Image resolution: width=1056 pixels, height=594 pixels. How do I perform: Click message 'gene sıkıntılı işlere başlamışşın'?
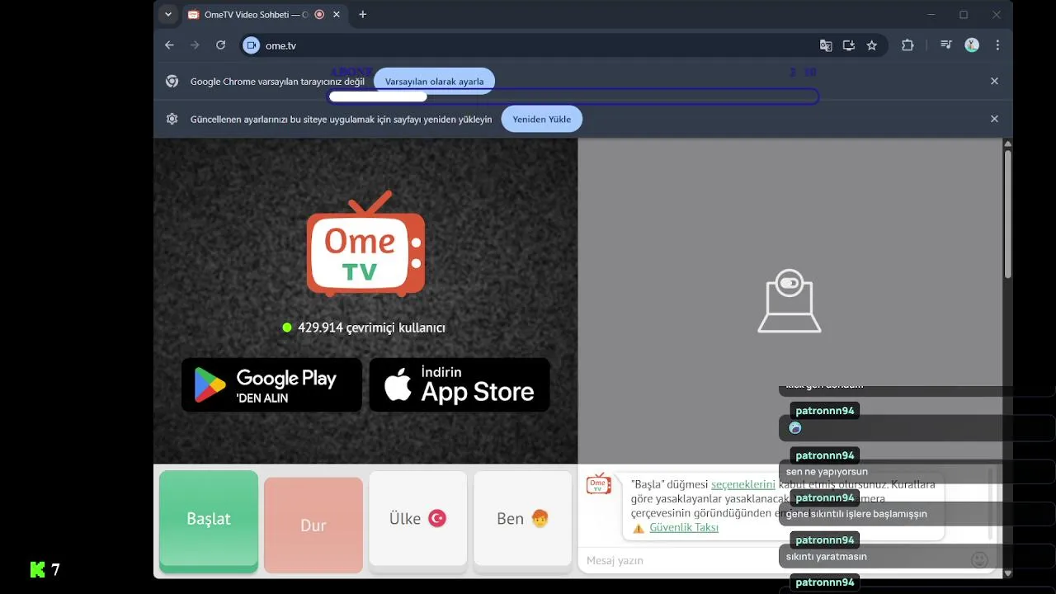click(856, 514)
